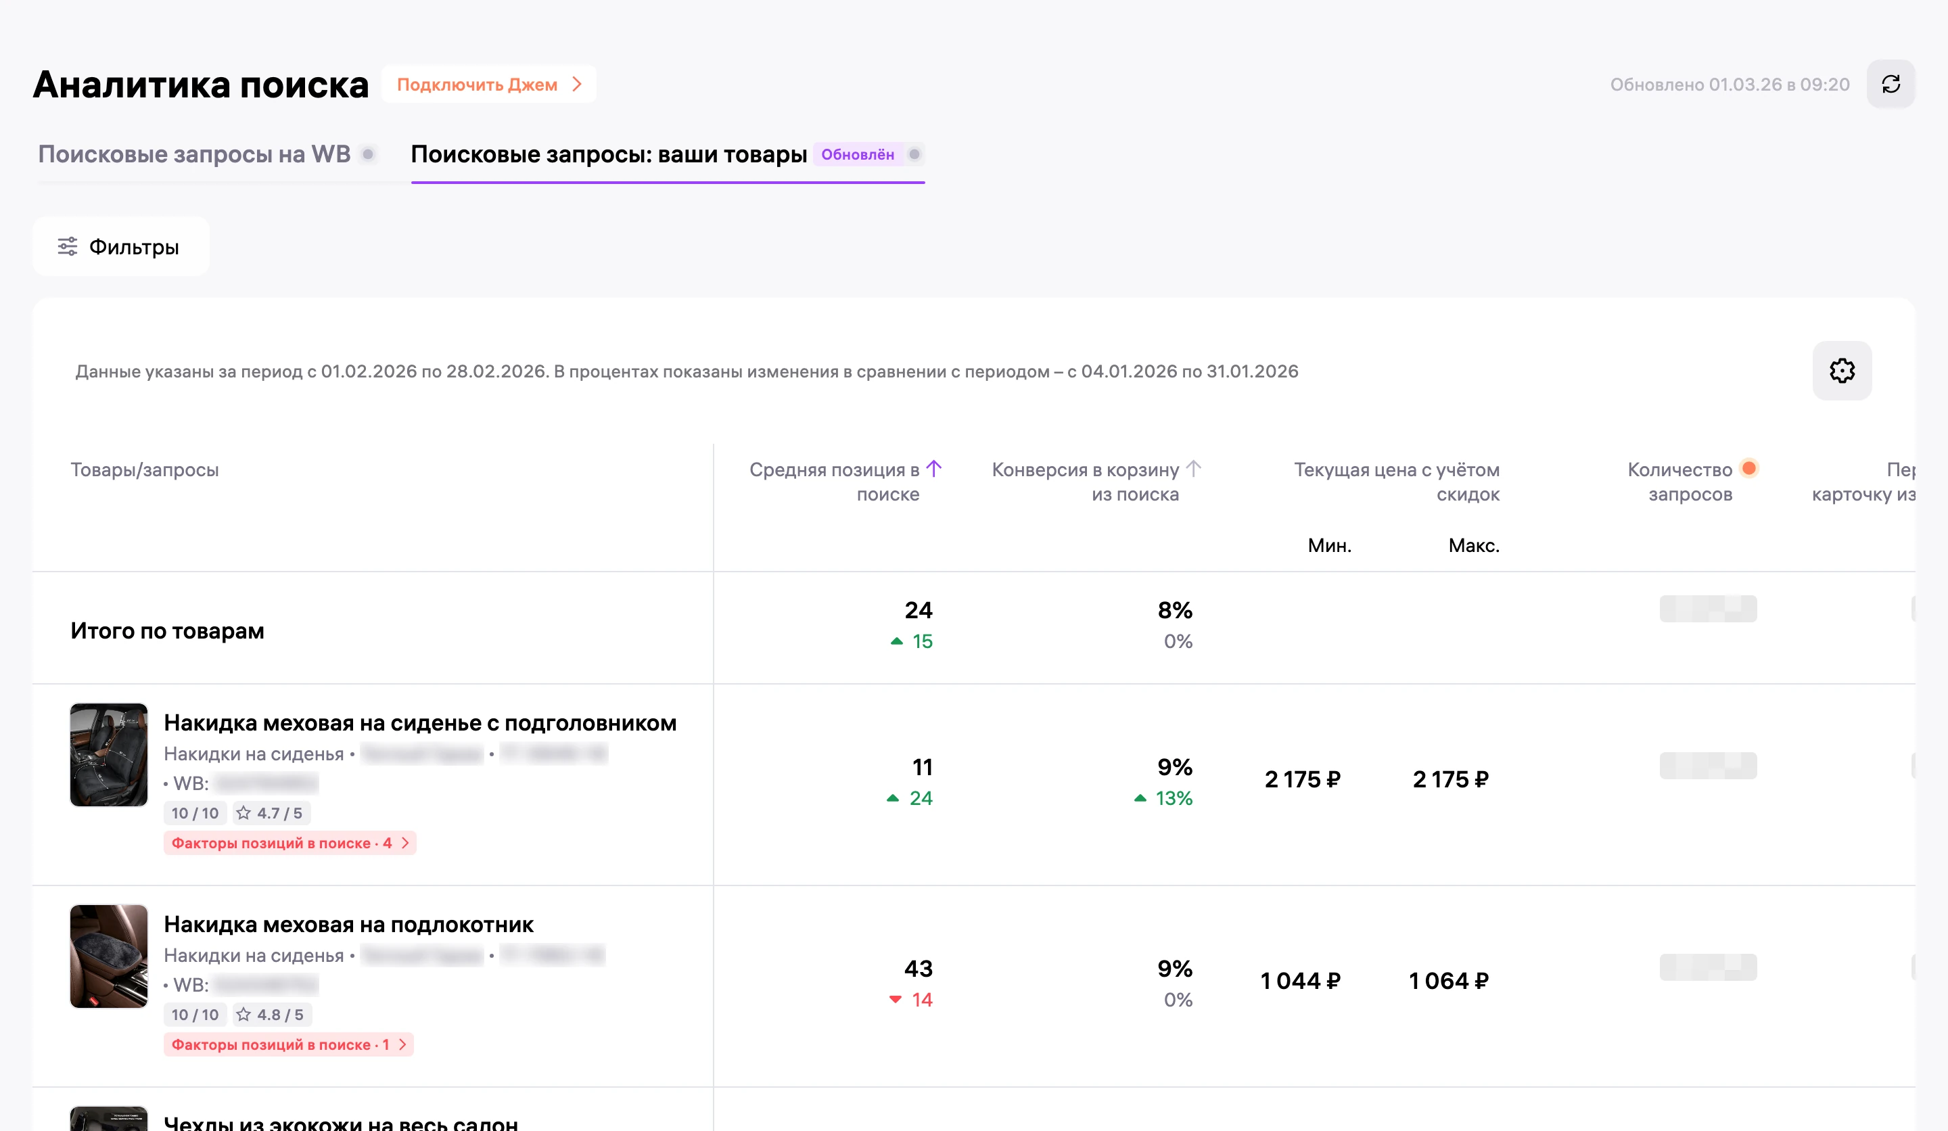Open Факторы позиций в поиске · 4
This screenshot has height=1131, width=1948.
click(x=290, y=844)
